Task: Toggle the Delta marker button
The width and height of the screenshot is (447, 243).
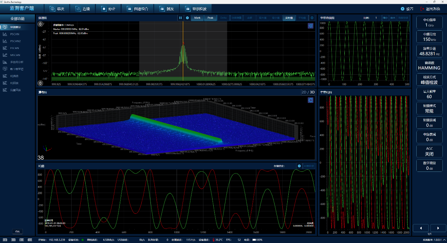Action: click(x=223, y=18)
